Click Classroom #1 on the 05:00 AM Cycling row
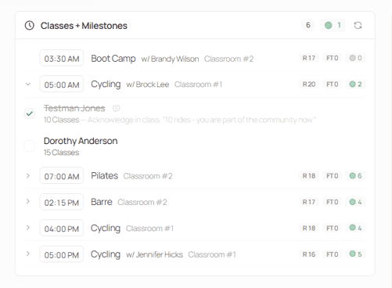The image size is (392, 288). click(x=198, y=85)
